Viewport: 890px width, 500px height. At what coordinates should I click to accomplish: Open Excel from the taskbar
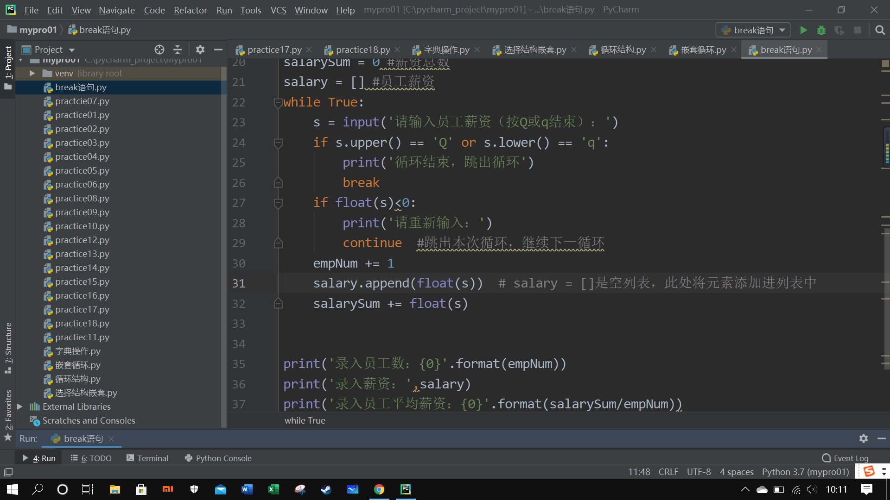(x=273, y=489)
